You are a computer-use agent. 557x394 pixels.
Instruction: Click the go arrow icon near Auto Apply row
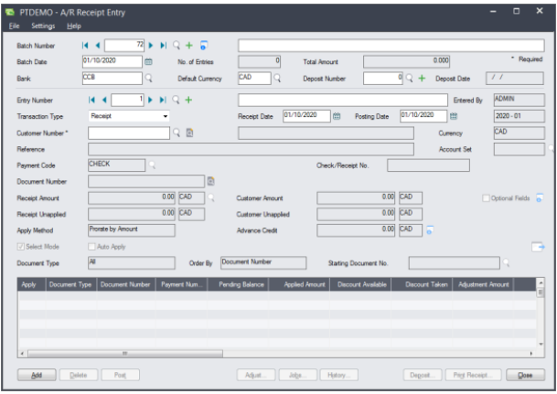(538, 247)
